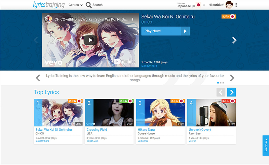This screenshot has width=269, height=165.
Task: Open the Japanese learning language dropdown arrow
Action: tap(204, 5)
